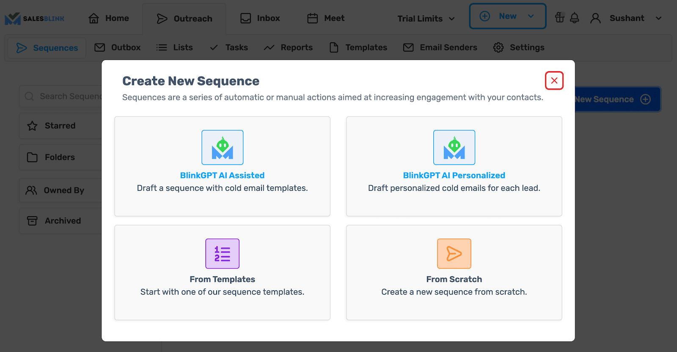Click the user profile icon
This screenshot has height=352, width=677.
595,18
